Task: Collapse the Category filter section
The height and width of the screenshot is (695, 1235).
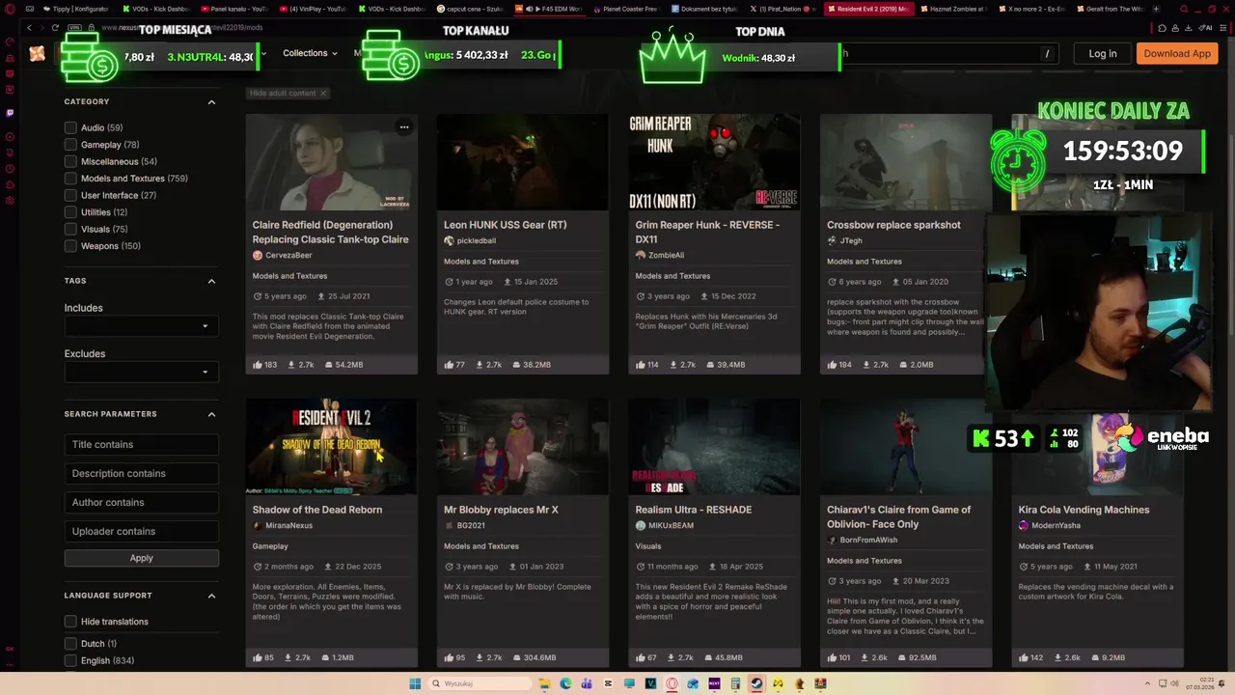Action: tap(211, 101)
